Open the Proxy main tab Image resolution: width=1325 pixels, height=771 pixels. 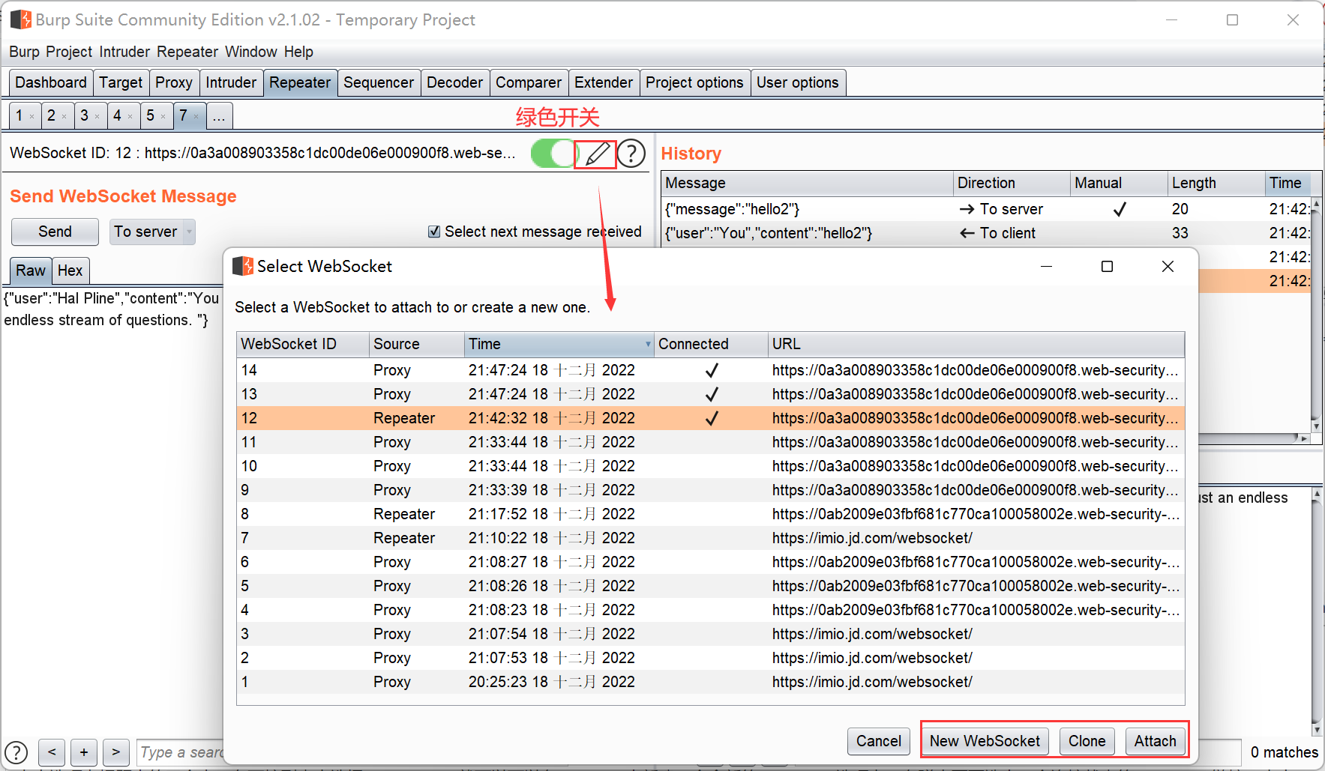click(x=173, y=82)
